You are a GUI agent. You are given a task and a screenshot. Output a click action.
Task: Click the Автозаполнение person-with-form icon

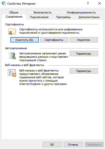[12, 55]
